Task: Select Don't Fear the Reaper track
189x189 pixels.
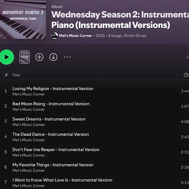Action: click(x=56, y=150)
